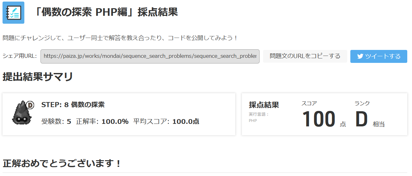Click the notebook checklist icon beside the title
The height and width of the screenshot is (176, 412).
(13, 13)
